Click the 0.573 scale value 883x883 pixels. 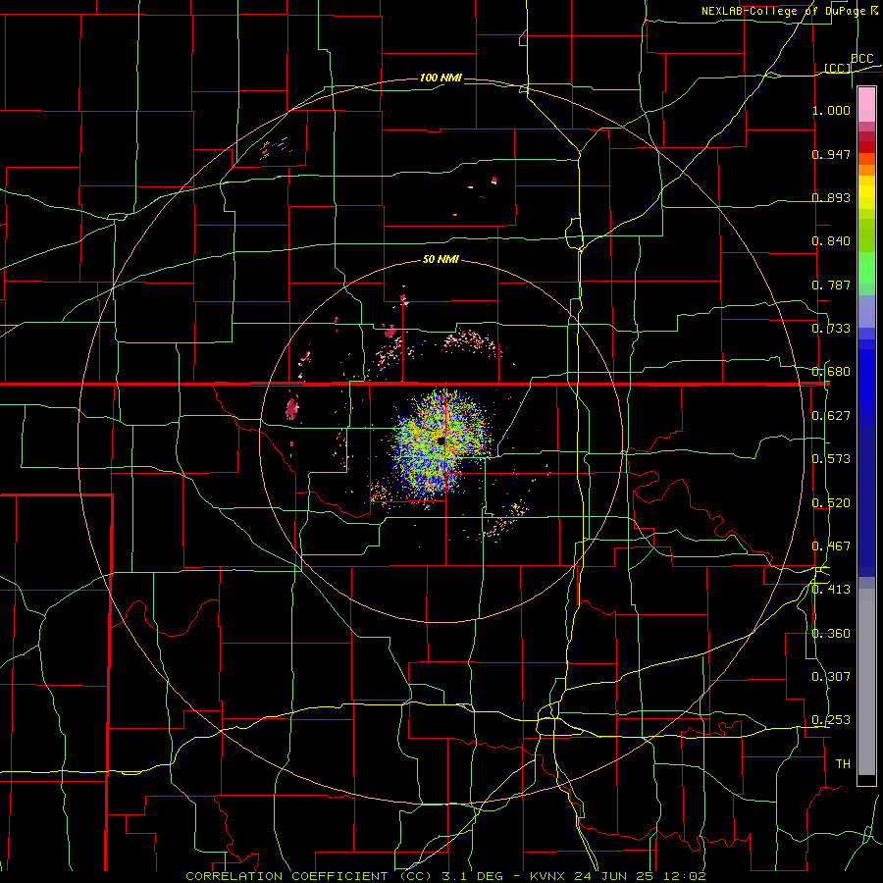pos(831,459)
